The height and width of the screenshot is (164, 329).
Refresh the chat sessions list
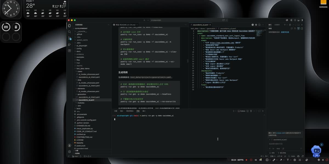(292, 28)
